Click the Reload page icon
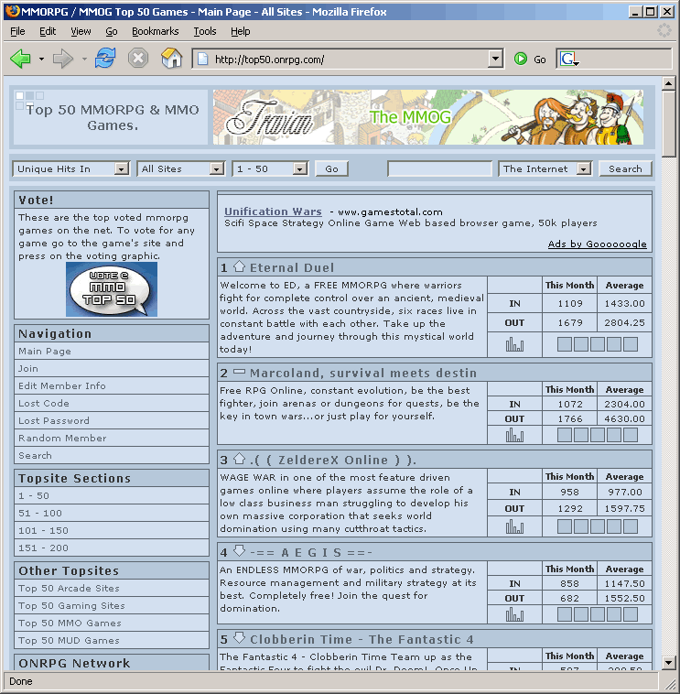This screenshot has height=694, width=680. pyautogui.click(x=105, y=60)
